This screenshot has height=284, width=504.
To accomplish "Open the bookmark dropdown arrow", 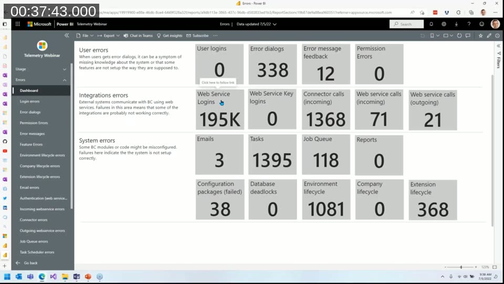I will [438, 36].
